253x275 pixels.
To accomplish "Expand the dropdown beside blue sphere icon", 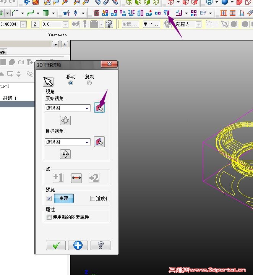I will (x=232, y=2).
